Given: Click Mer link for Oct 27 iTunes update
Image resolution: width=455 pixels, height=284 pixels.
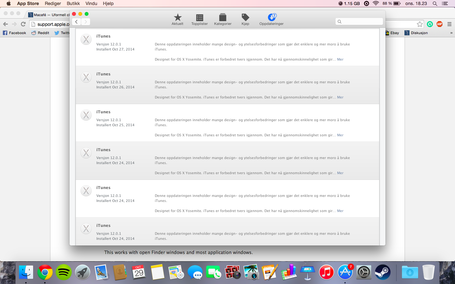Looking at the screenshot, I should click(340, 59).
